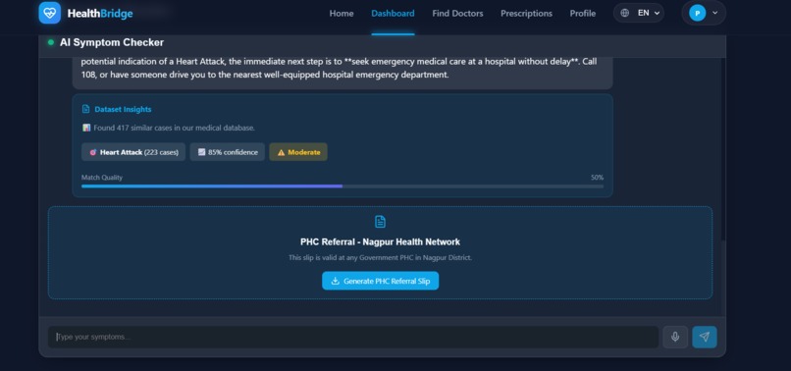Click the globe language icon
Screen dimensions: 791x371
point(624,13)
